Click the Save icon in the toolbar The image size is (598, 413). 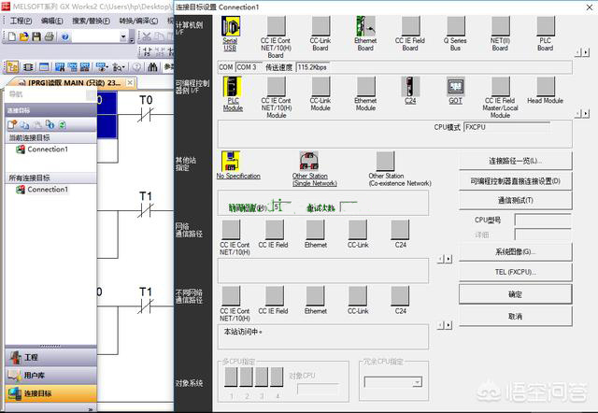click(36, 36)
